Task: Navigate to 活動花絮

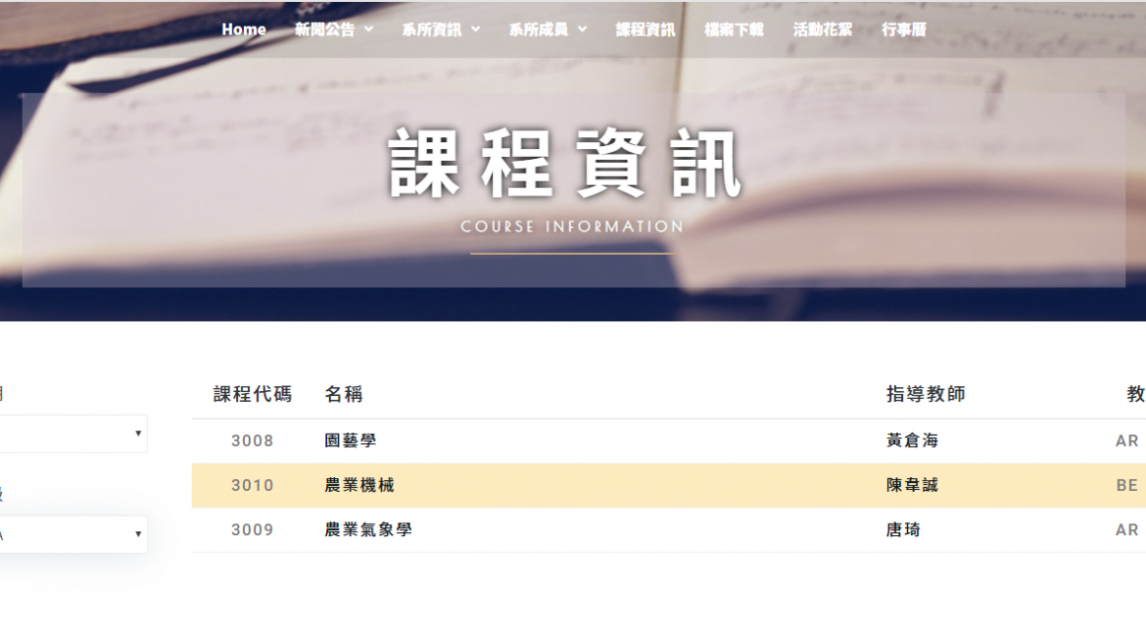Action: [x=823, y=29]
